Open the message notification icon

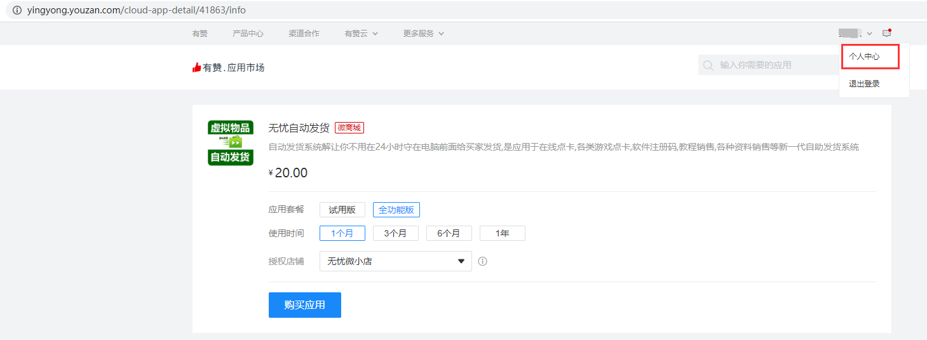(886, 33)
